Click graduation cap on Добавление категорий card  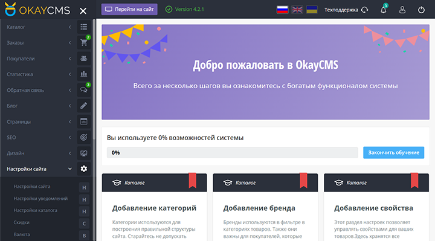pyautogui.click(x=117, y=183)
